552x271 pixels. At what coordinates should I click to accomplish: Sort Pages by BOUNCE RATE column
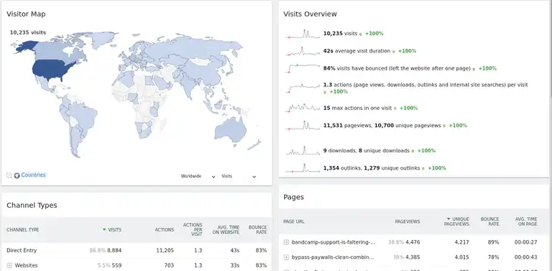490,221
